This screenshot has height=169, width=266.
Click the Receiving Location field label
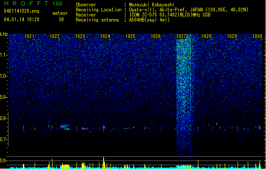[99, 10]
